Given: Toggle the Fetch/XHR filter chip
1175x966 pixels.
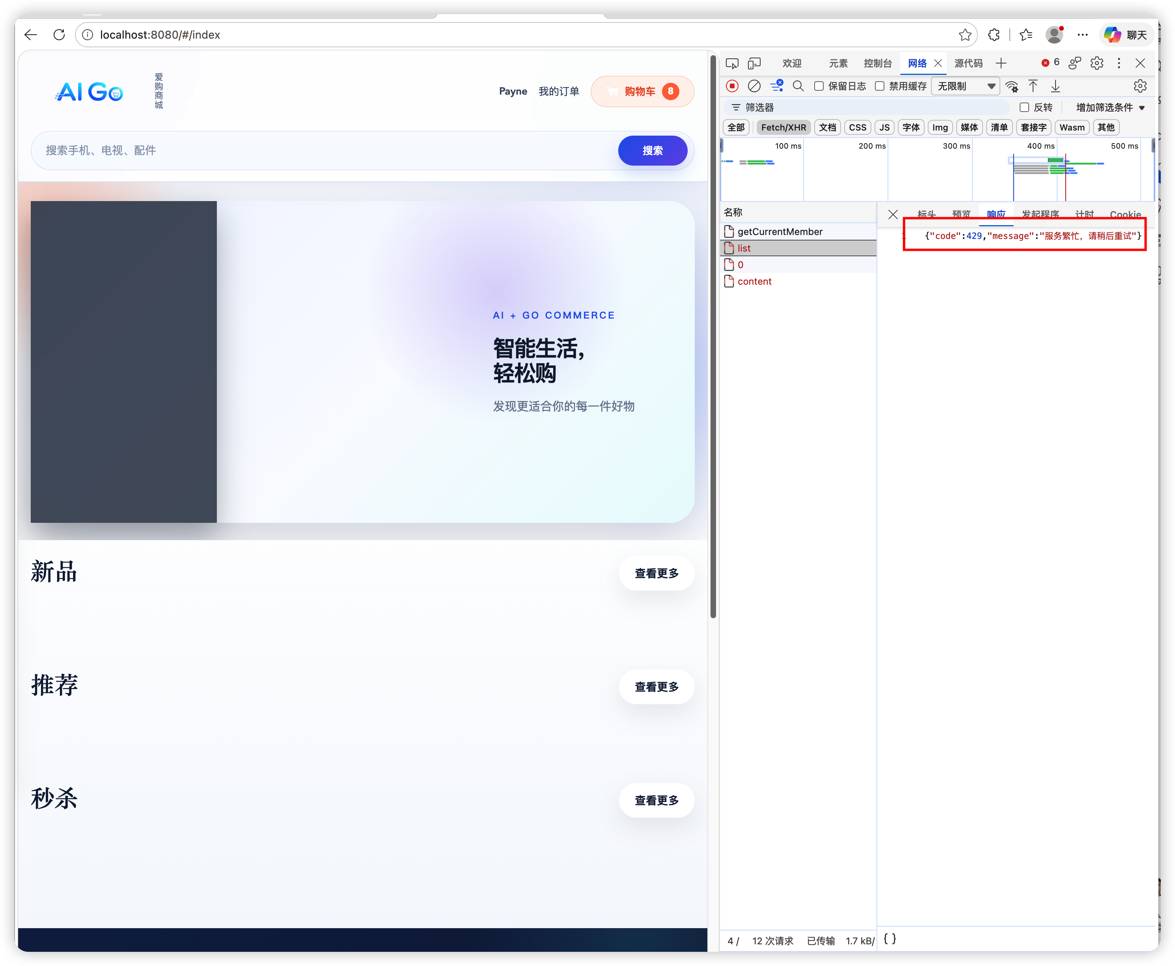Looking at the screenshot, I should pyautogui.click(x=783, y=127).
